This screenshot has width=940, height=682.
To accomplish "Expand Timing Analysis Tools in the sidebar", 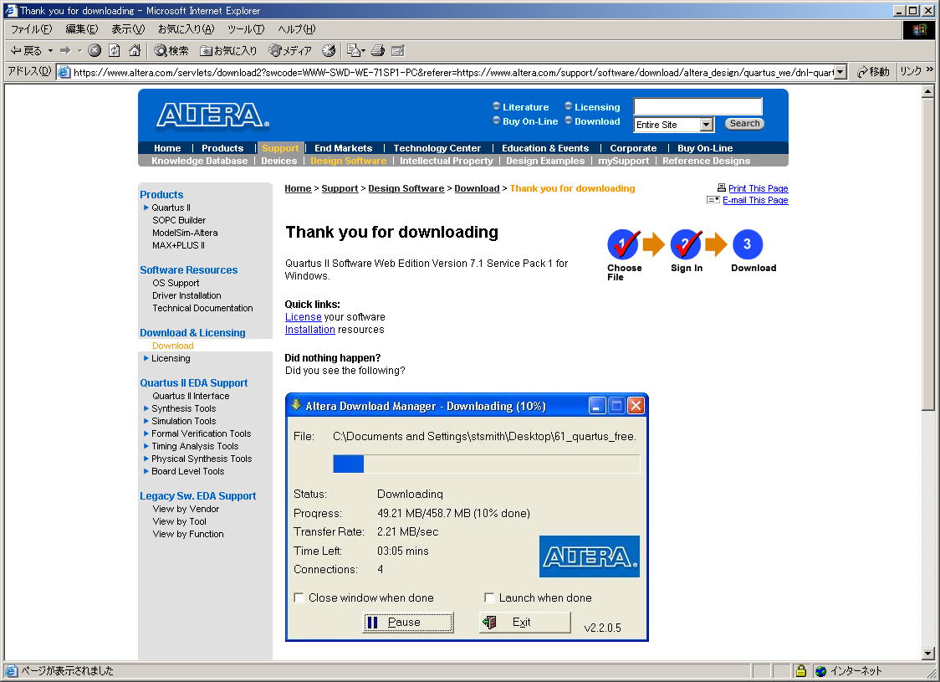I will [146, 446].
